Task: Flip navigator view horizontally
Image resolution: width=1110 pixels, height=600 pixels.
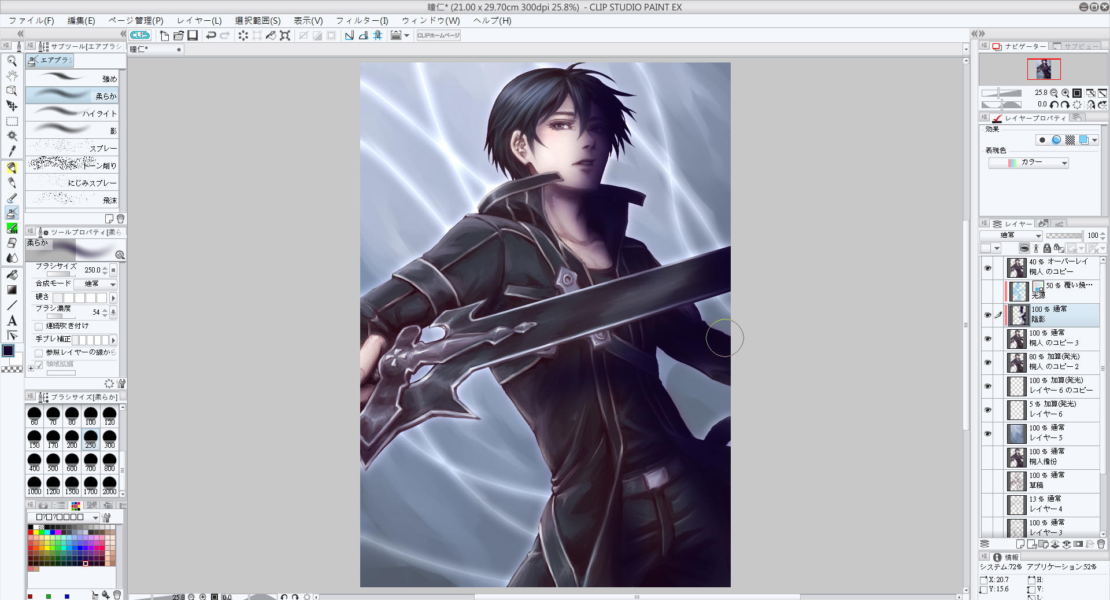Action: [x=1090, y=105]
